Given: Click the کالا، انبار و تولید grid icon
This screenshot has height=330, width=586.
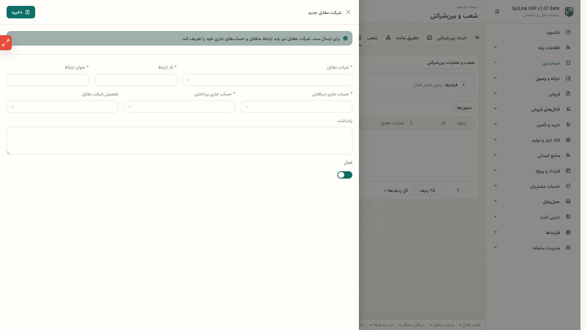Looking at the screenshot, I should (x=568, y=140).
